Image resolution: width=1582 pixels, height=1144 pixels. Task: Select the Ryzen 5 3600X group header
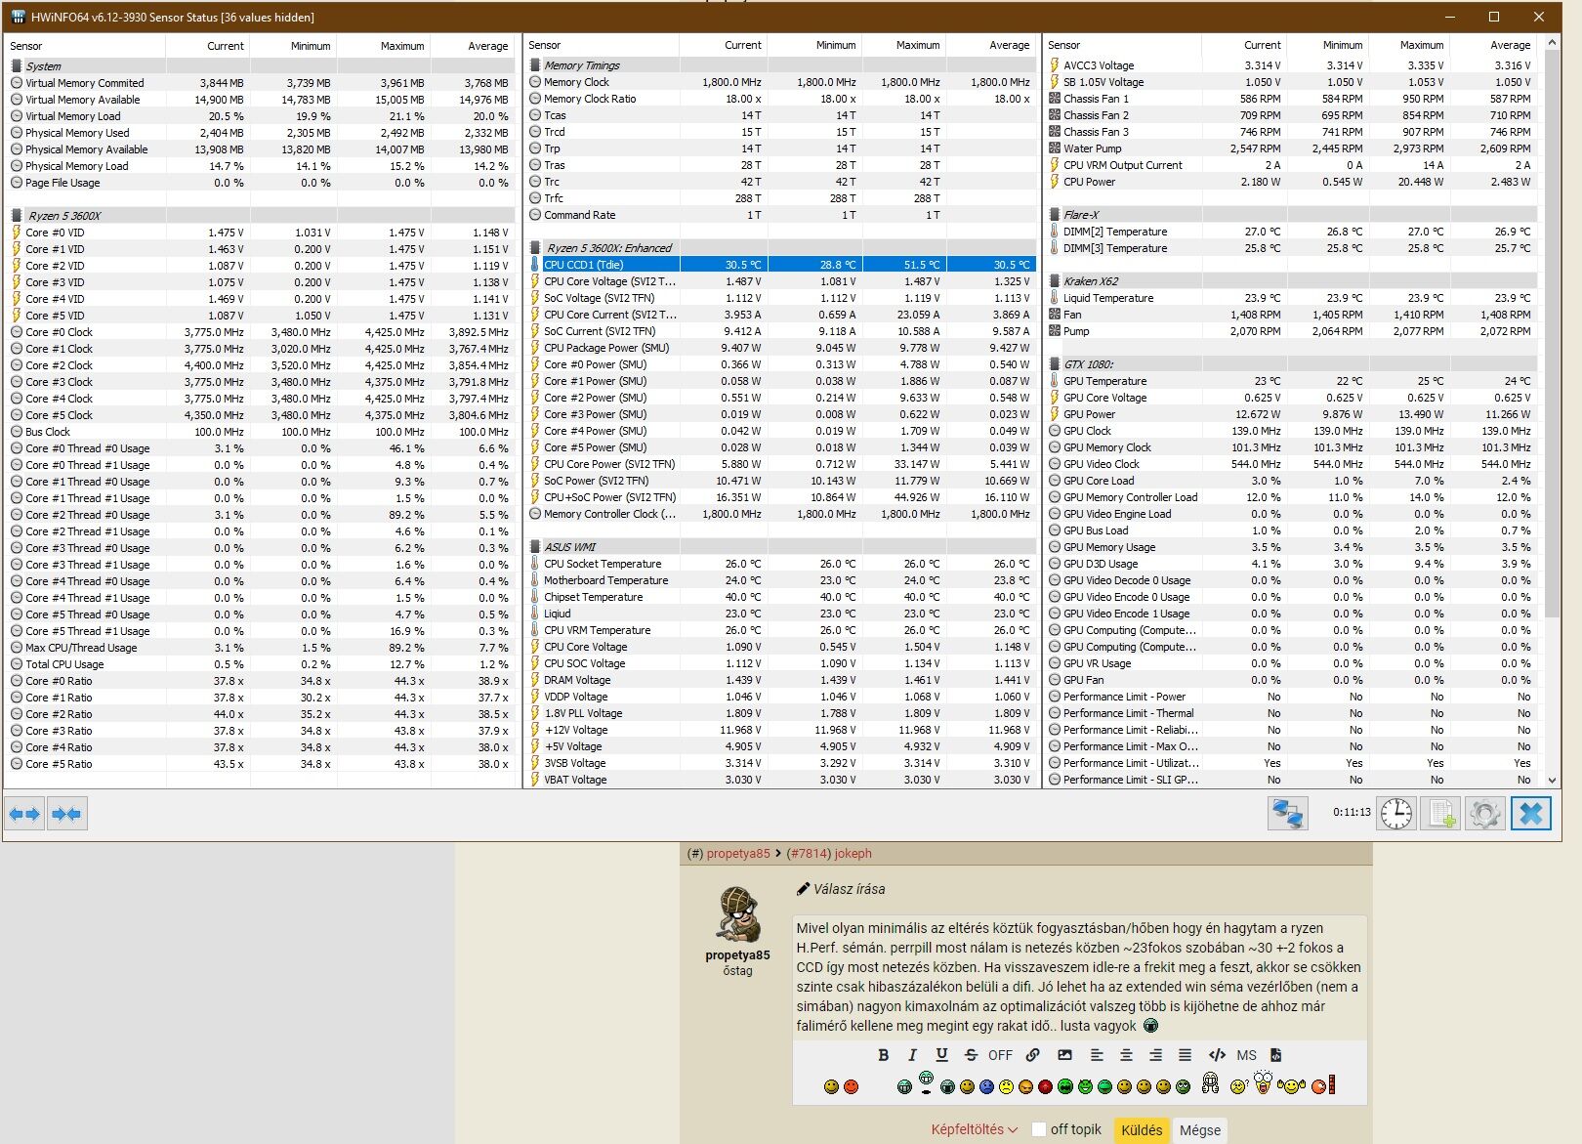(261, 216)
